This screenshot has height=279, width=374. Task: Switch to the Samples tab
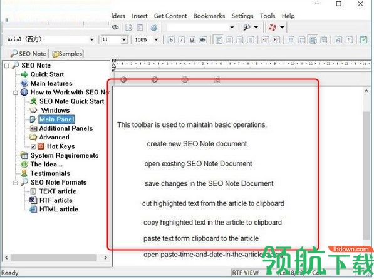[68, 54]
